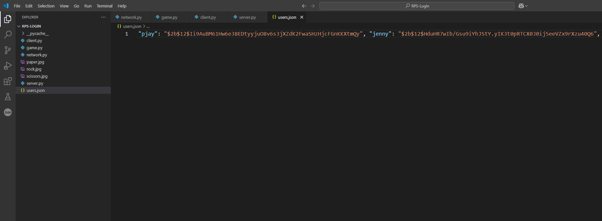
Task: Click the users.json breadcrumb item
Action: [x=129, y=26]
